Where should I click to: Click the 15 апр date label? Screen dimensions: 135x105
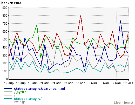pos(21,83)
